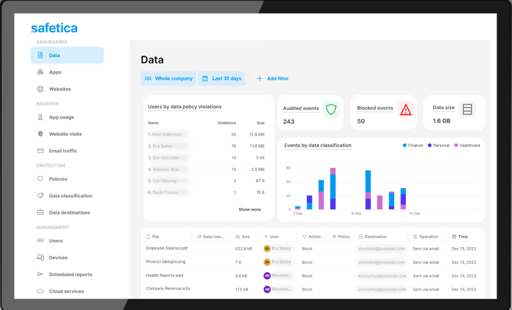Click the Policies shield icon in sidebar
The height and width of the screenshot is (310, 512).
40,179
